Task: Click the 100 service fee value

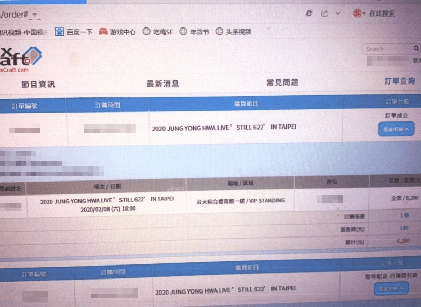Action: [x=404, y=228]
